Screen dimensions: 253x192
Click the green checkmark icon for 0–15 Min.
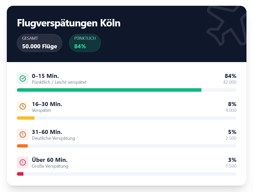[x=23, y=78]
